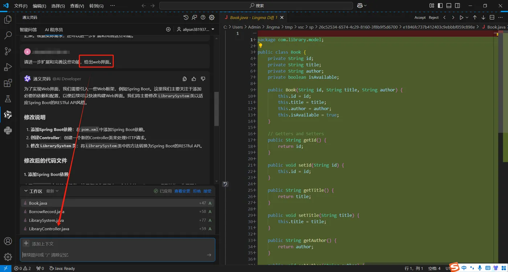Start a new chat with plus-circle icon
The image size is (508, 272).
168,29
